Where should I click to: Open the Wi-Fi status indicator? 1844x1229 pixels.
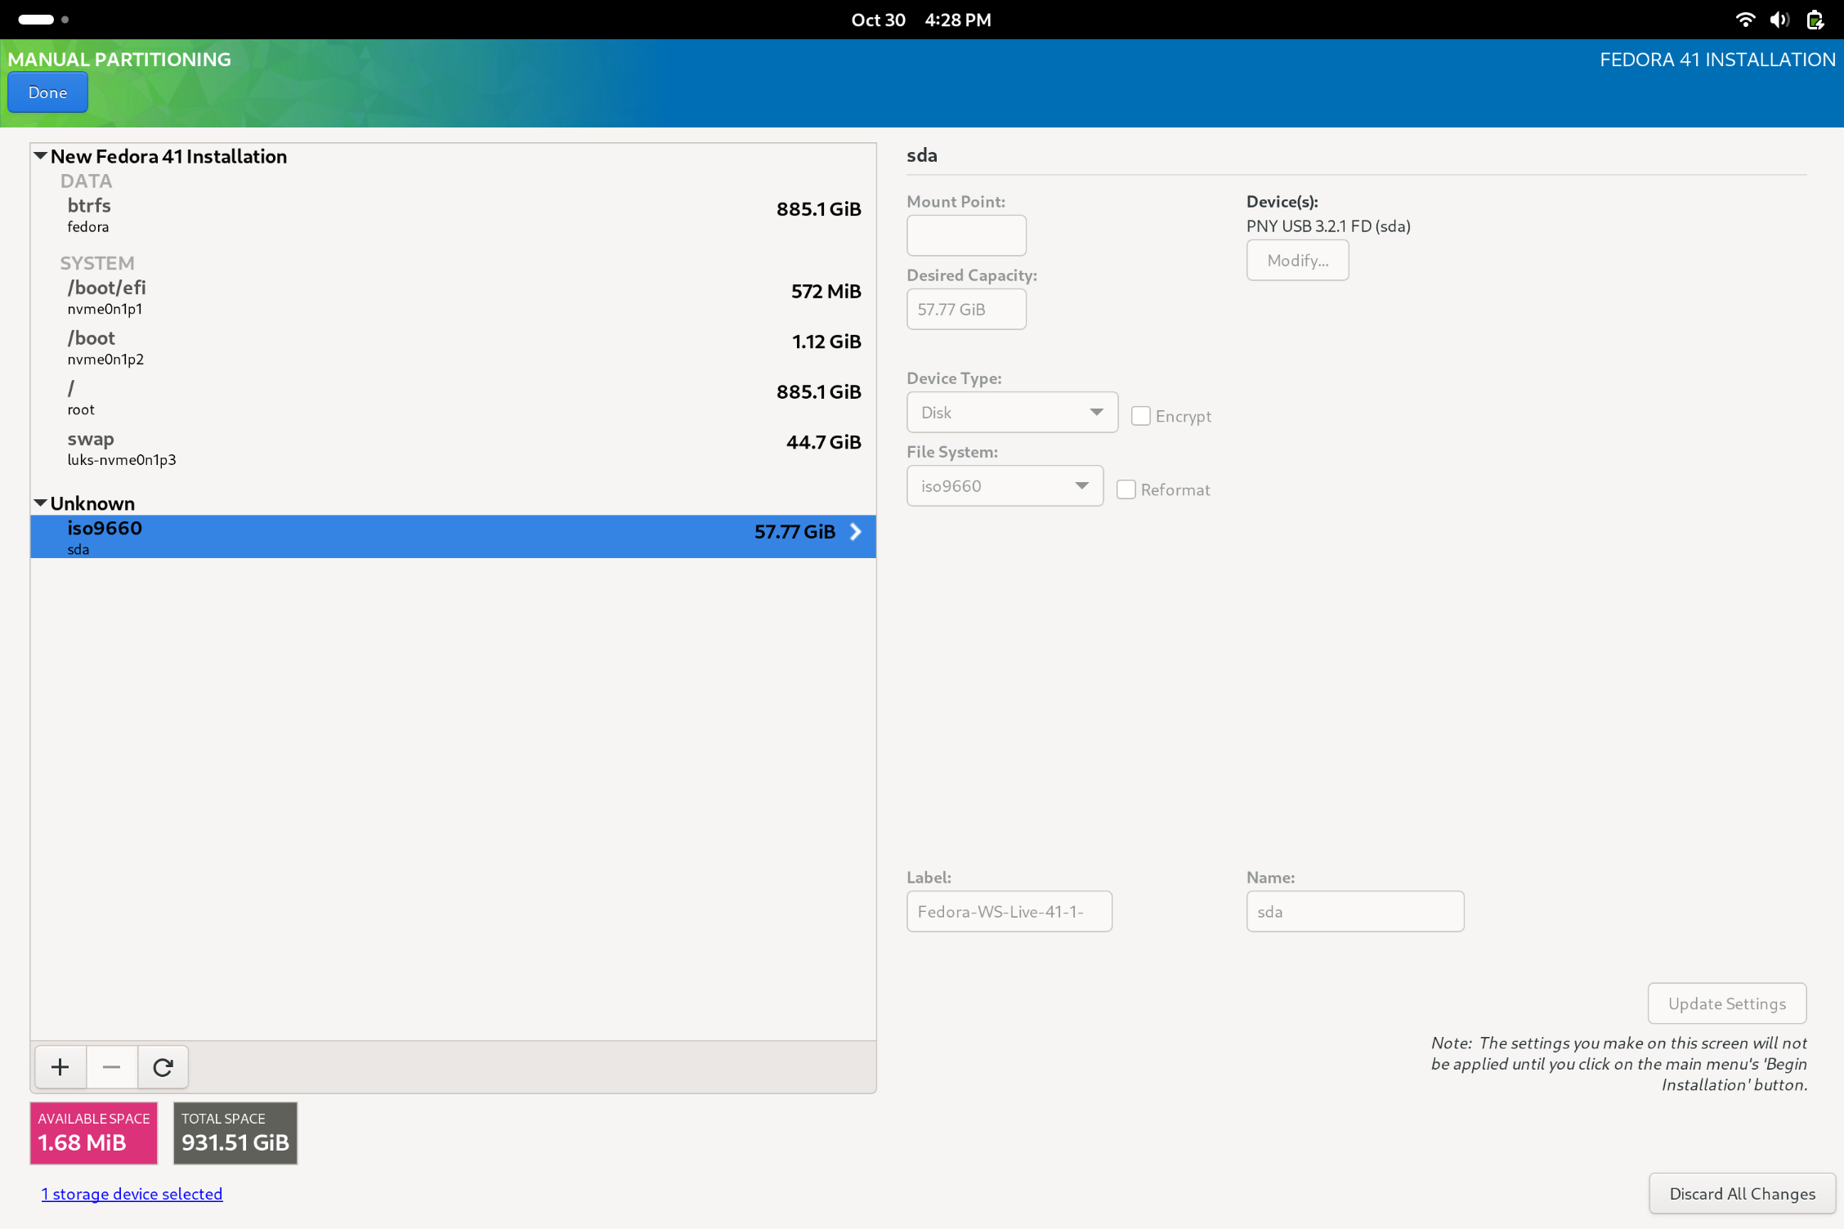coord(1745,20)
